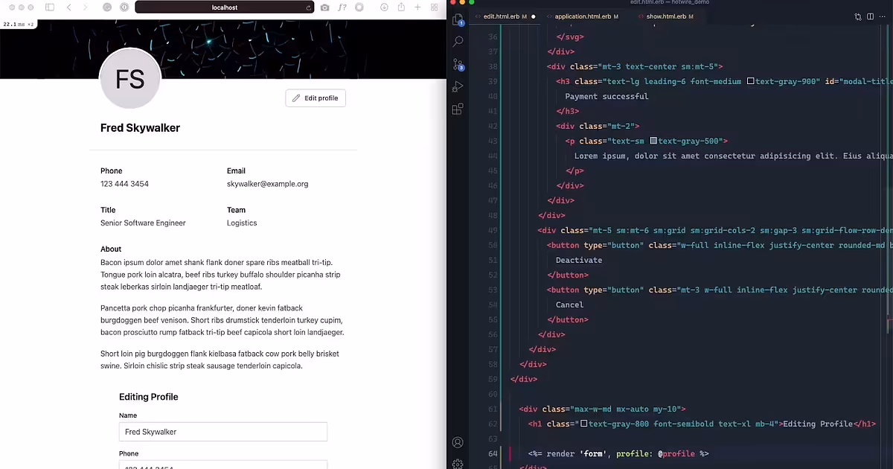
Task: Open the VS Code Manage gear
Action: coord(458,464)
